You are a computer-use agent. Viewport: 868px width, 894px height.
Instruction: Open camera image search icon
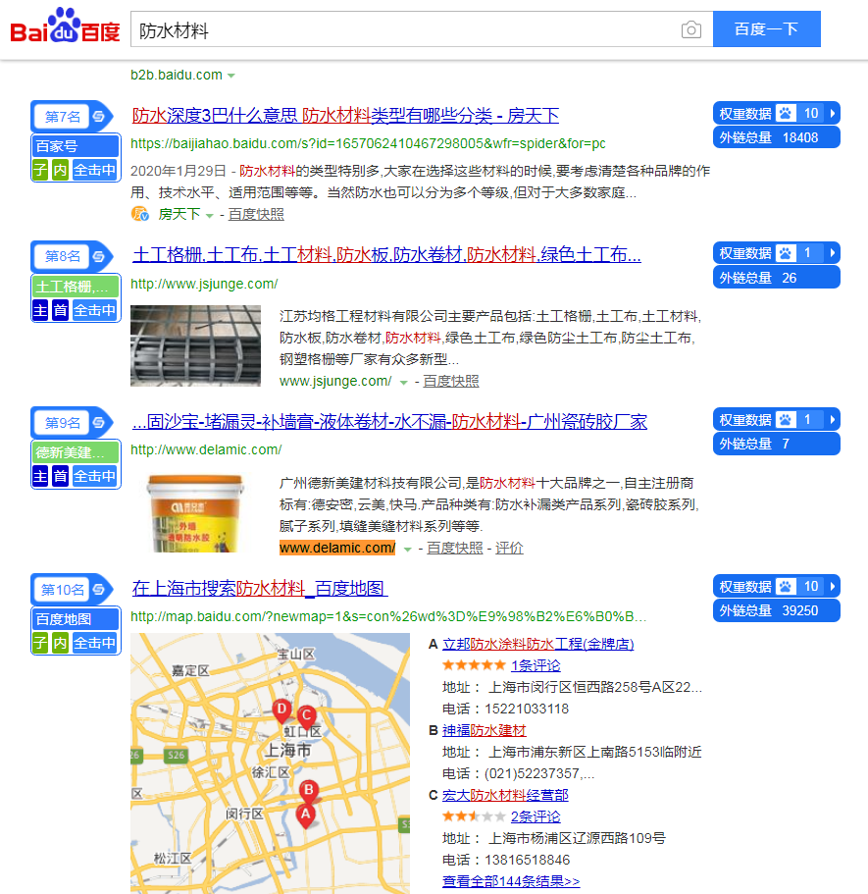(690, 29)
